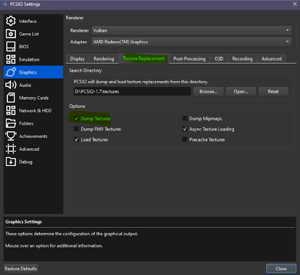Select Network & HDD label
Viewport: 300px width, 275px height.
point(36,111)
